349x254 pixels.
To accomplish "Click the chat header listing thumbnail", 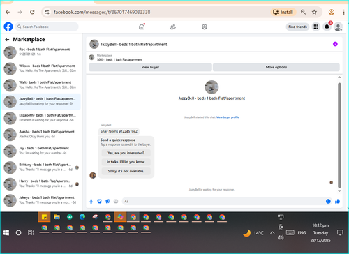I will 94,44.
